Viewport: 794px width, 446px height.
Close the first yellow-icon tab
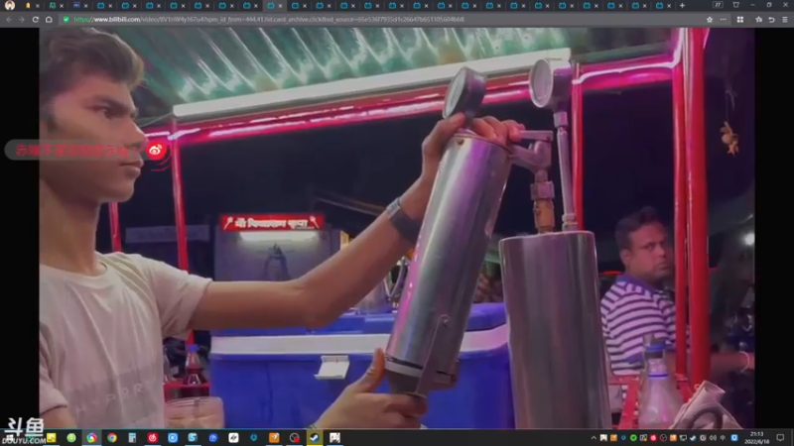click(38, 6)
